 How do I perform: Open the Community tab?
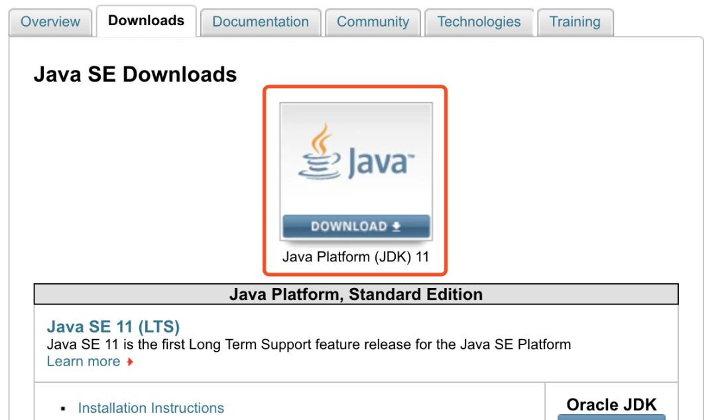click(x=373, y=22)
